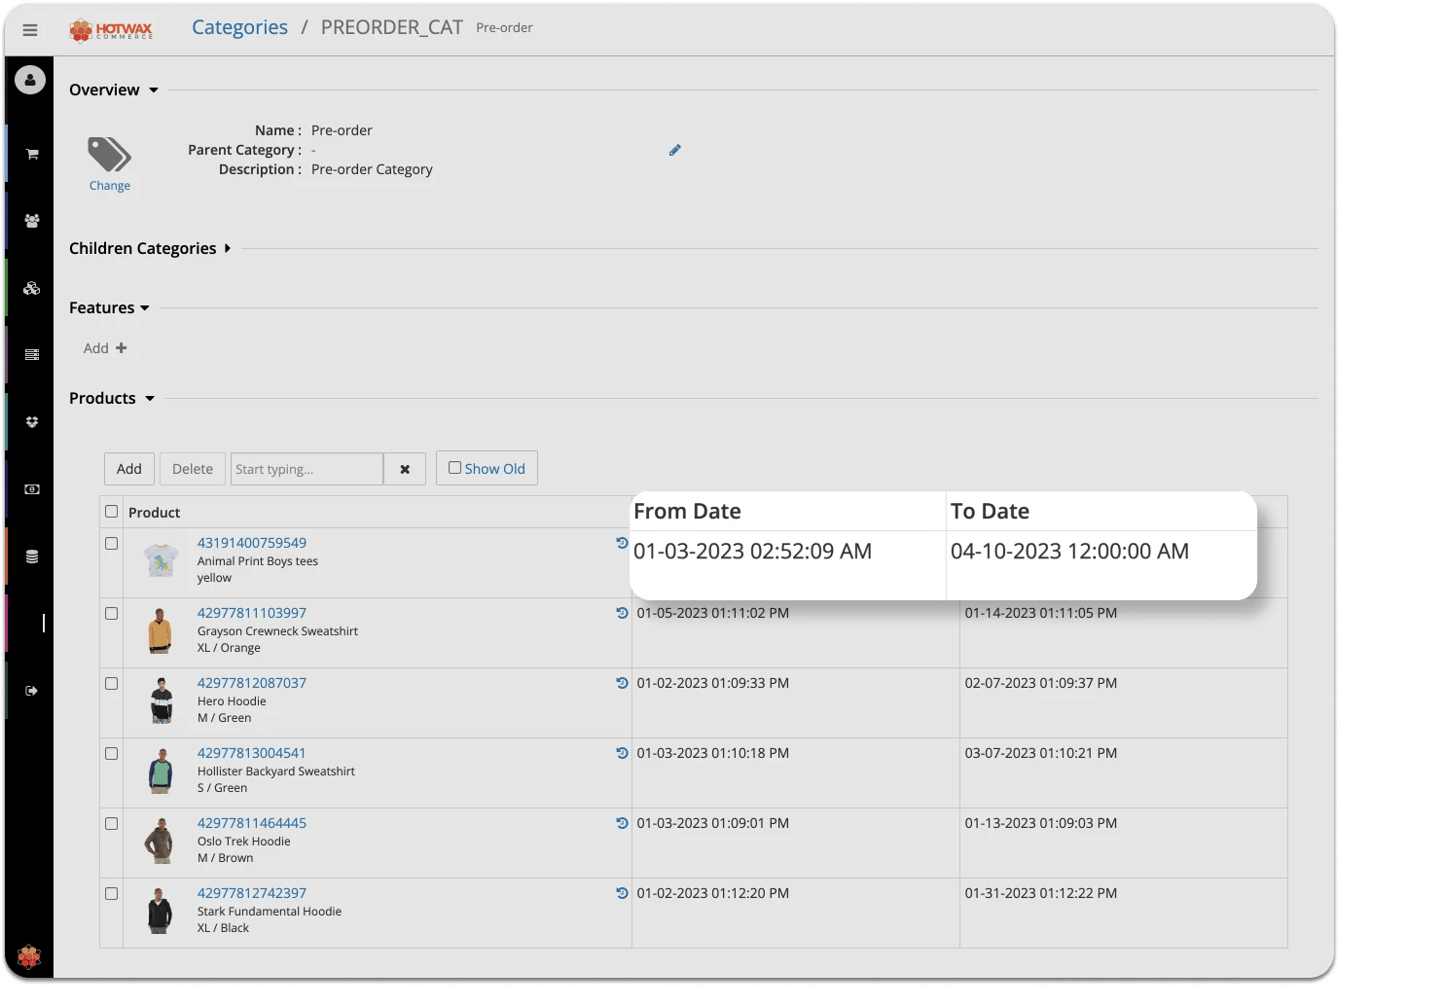
Task: Click the Change link under tag image
Action: pos(109,186)
